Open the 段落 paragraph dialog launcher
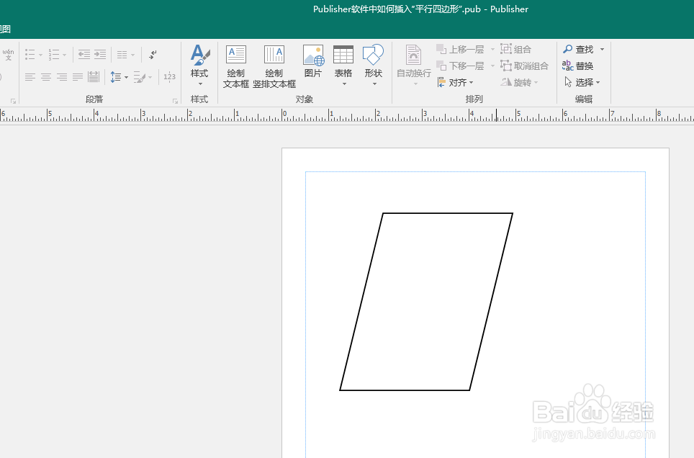 click(175, 102)
